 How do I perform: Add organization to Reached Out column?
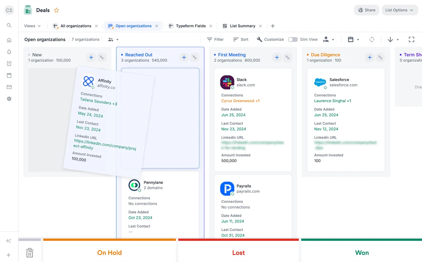(184, 57)
